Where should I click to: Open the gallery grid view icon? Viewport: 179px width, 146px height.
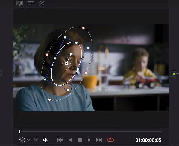[x=31, y=4]
